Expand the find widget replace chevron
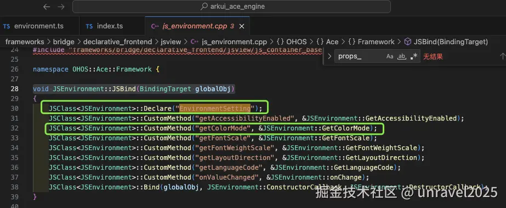 329,57
